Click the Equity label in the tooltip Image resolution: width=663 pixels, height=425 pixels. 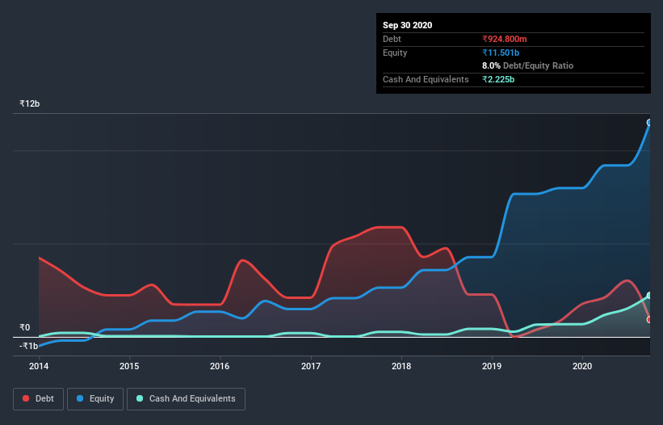pos(395,53)
